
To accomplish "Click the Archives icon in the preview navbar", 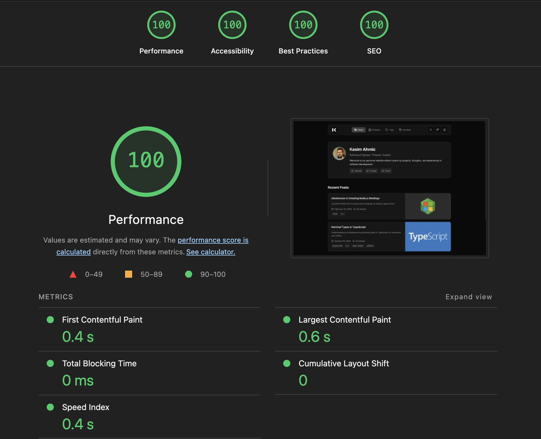I will tap(405, 130).
